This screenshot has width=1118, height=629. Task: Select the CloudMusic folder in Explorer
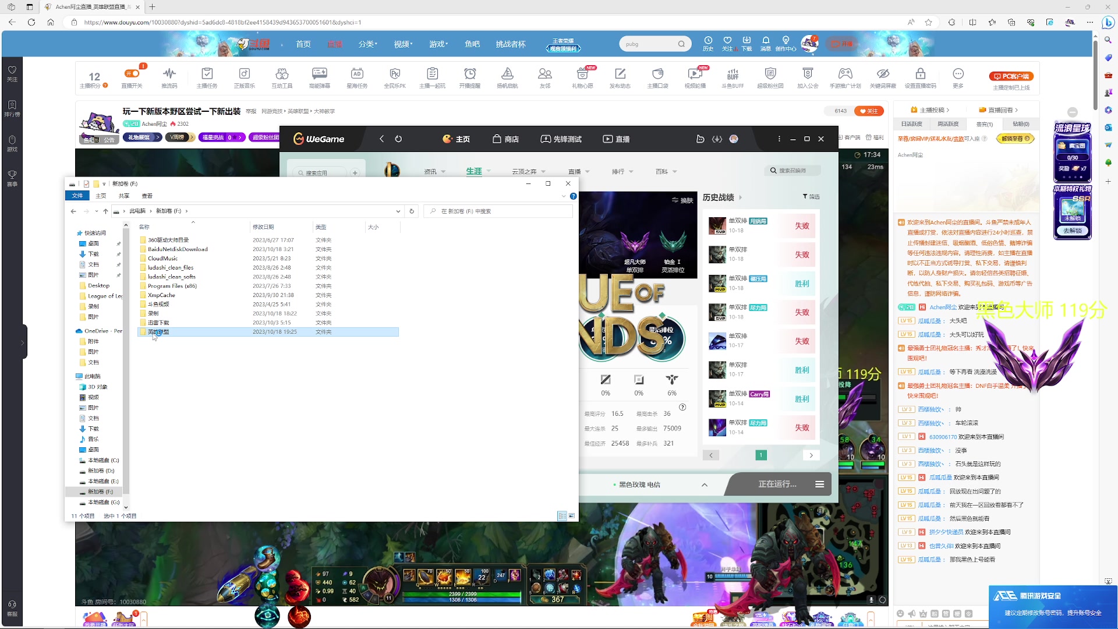(162, 259)
